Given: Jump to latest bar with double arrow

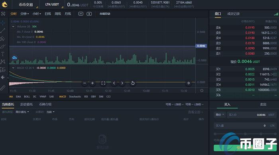Looking at the screenshot, I should tap(189, 83).
